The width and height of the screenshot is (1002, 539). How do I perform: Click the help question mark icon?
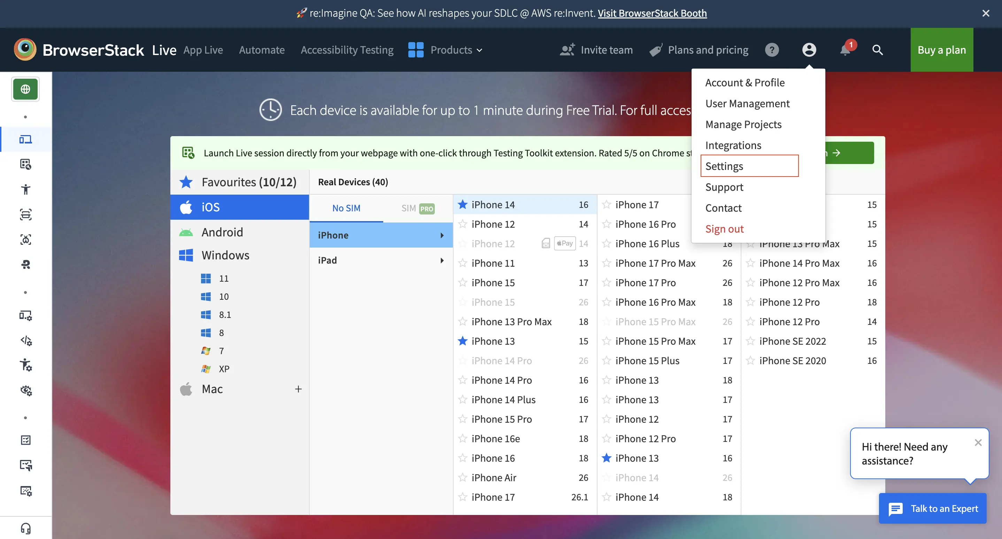772,50
